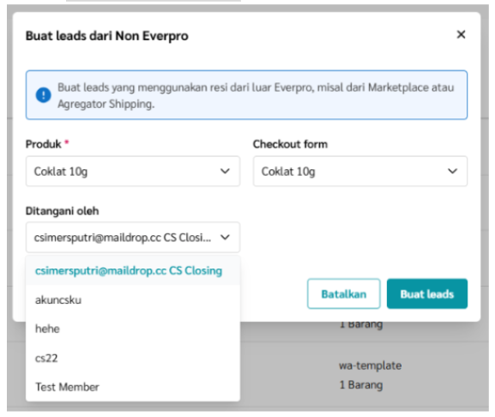Click the wa-template text behind the dialog
Image resolution: width=495 pixels, height=417 pixels.
tap(370, 366)
